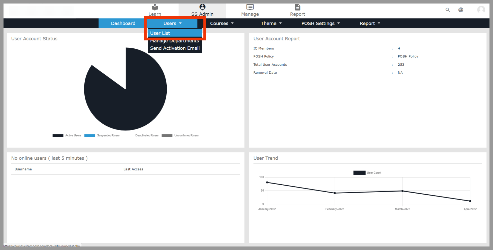The height and width of the screenshot is (250, 493).
Task: Expand the Courses dropdown menu
Action: (x=221, y=23)
